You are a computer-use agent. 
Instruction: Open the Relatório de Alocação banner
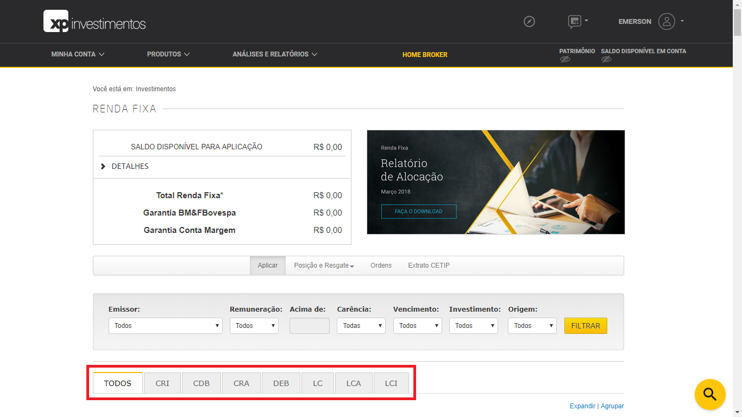click(496, 182)
